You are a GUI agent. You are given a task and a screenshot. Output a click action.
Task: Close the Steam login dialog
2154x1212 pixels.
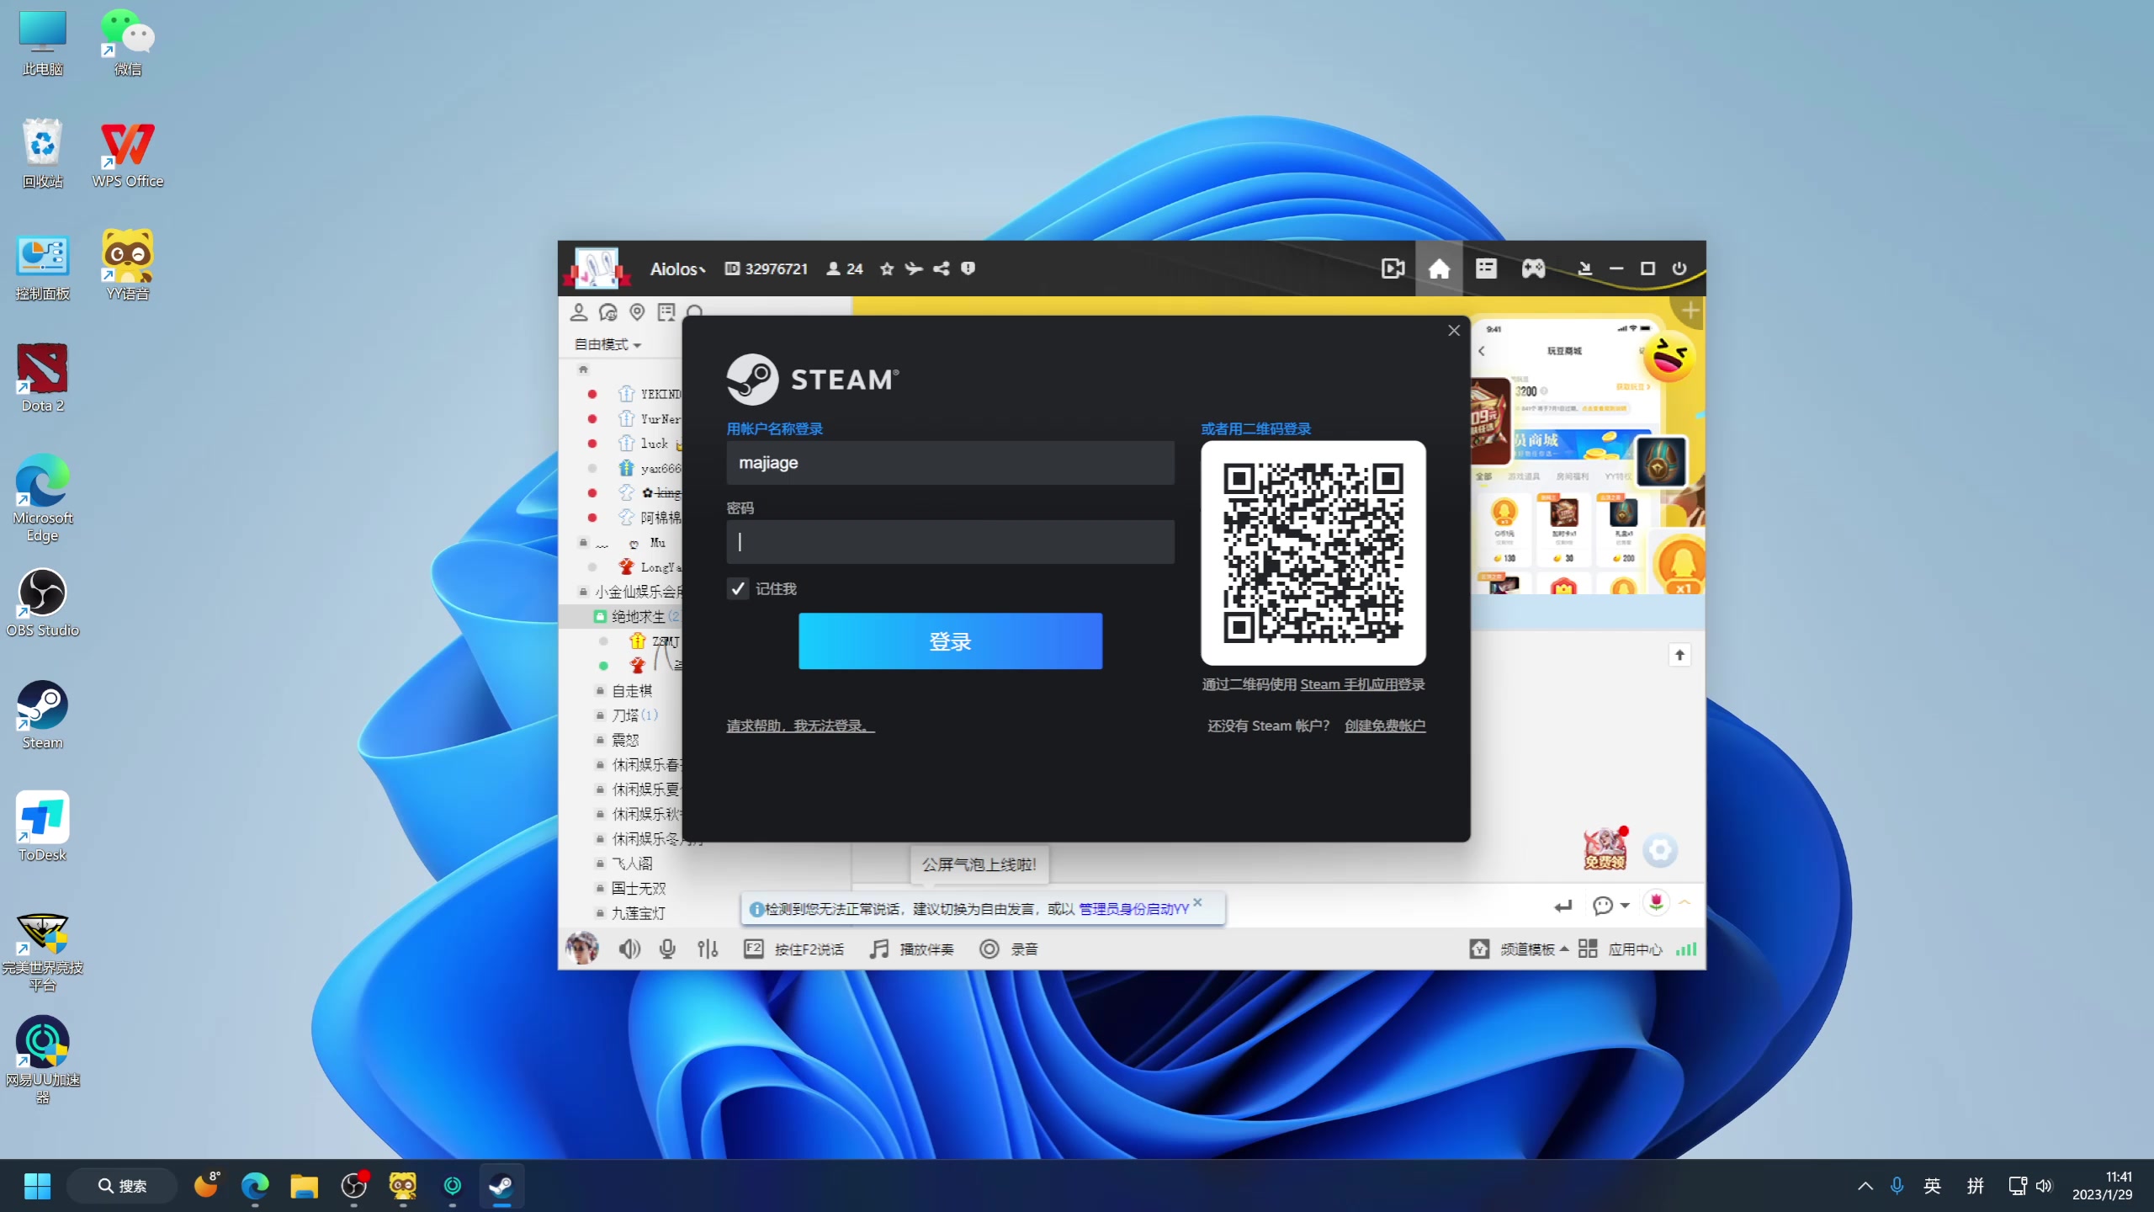pyautogui.click(x=1453, y=331)
